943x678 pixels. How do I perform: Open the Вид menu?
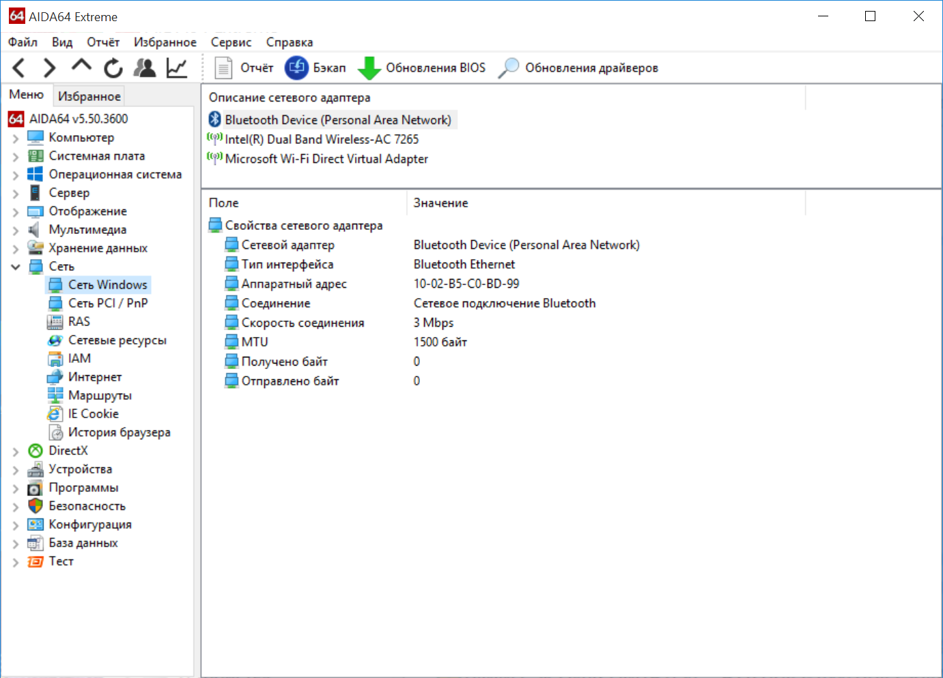pyautogui.click(x=62, y=42)
